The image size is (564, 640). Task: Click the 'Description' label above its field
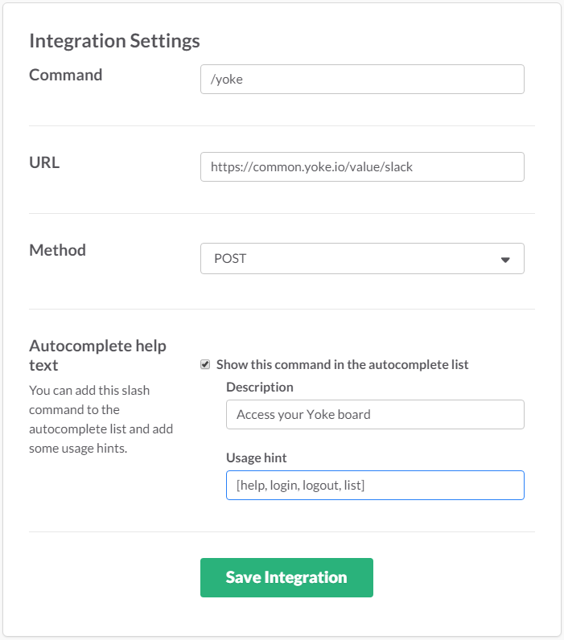(260, 388)
